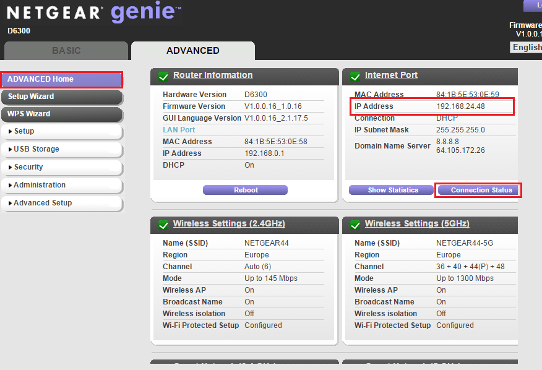Click the SSID name NETGEAR44-5G
This screenshot has height=370, width=542.
465,243
